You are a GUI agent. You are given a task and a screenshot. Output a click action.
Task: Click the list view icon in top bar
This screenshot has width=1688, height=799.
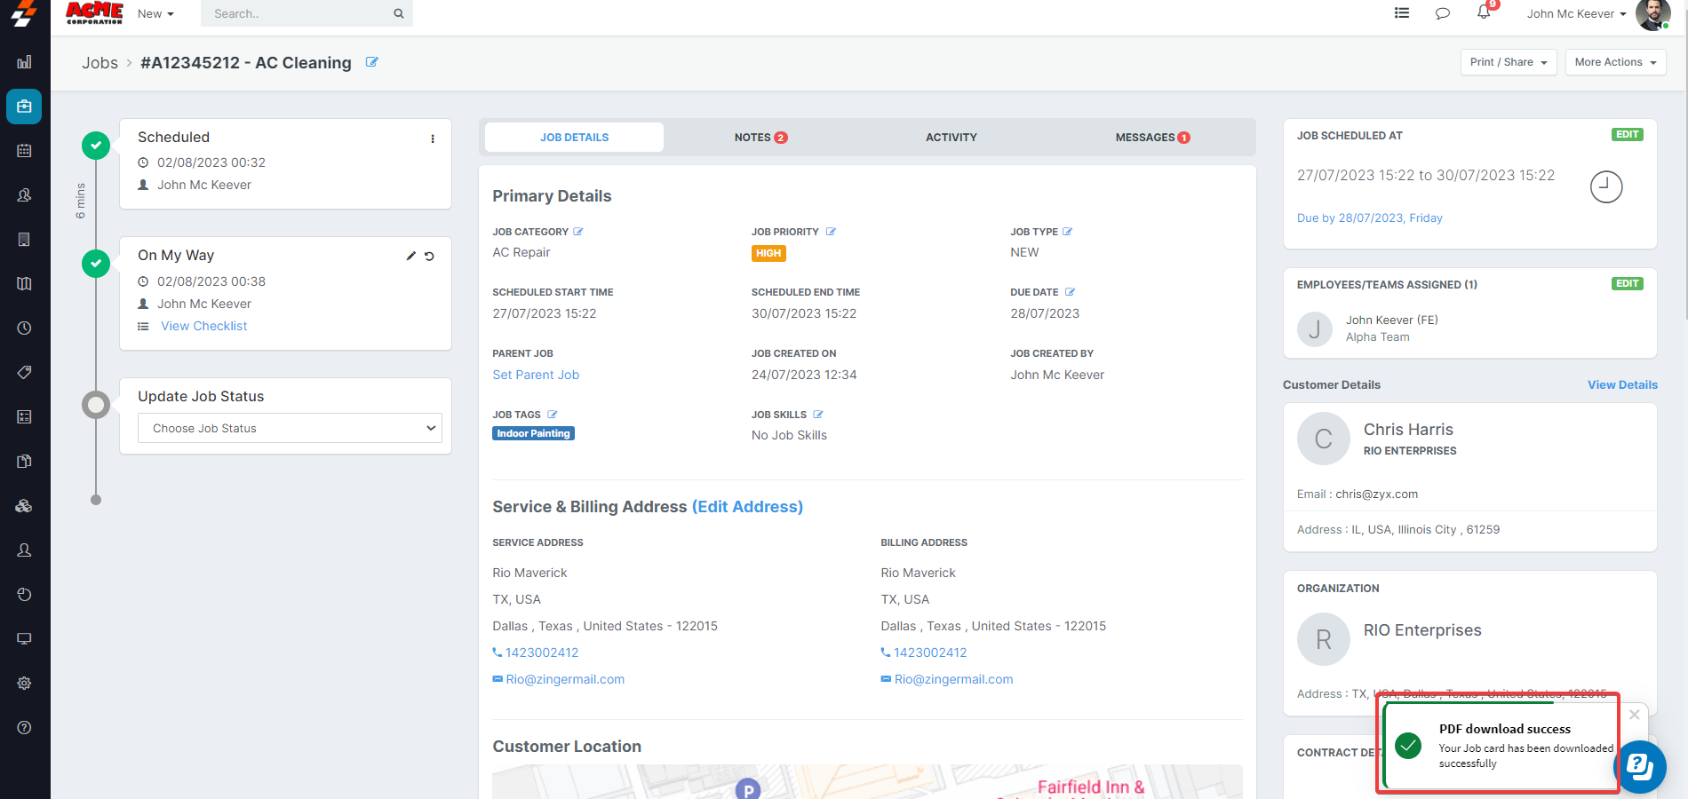(1402, 13)
